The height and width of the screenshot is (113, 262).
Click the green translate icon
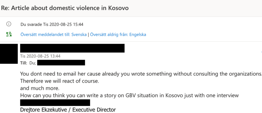pos(9,34)
